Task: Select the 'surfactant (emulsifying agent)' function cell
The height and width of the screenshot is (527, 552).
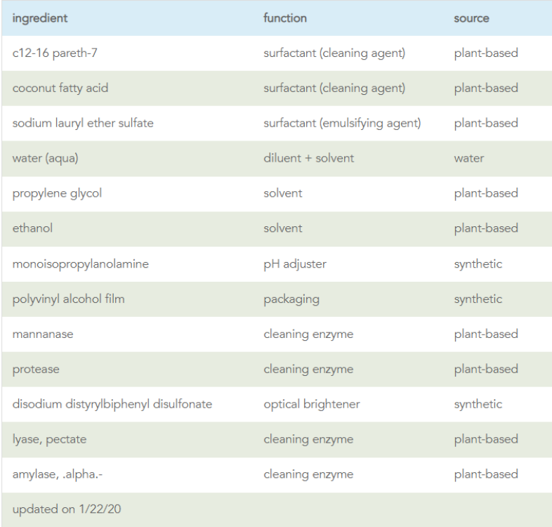Action: [342, 123]
